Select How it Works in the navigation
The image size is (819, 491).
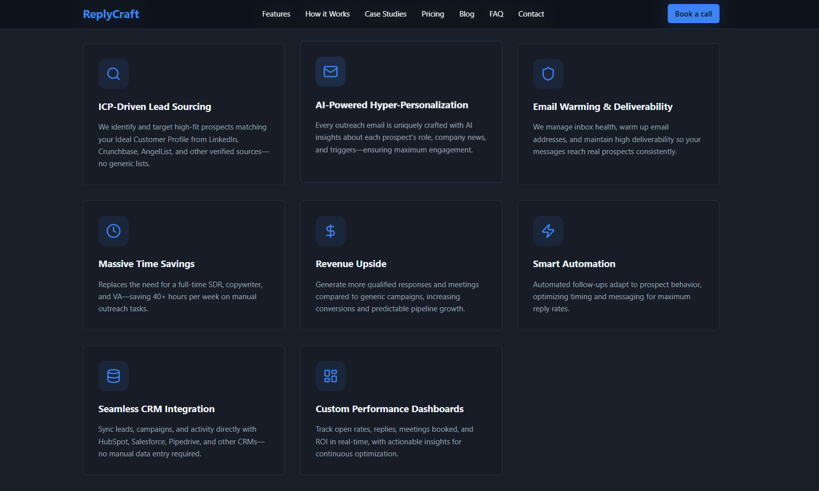(327, 14)
